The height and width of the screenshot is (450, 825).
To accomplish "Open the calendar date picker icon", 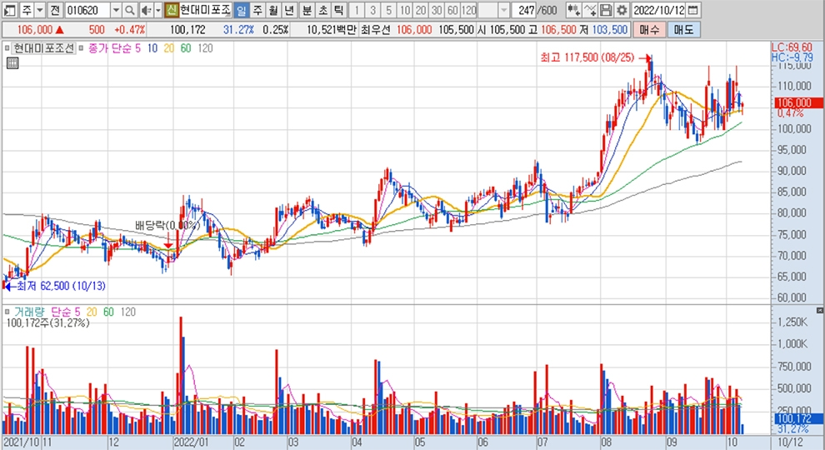I will (x=693, y=10).
